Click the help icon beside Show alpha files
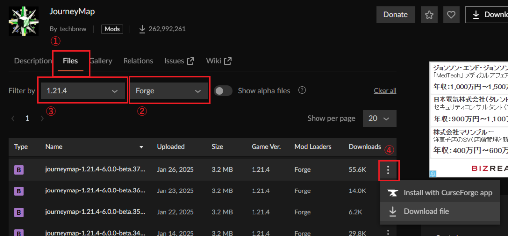The height and width of the screenshot is (237, 508). [302, 91]
